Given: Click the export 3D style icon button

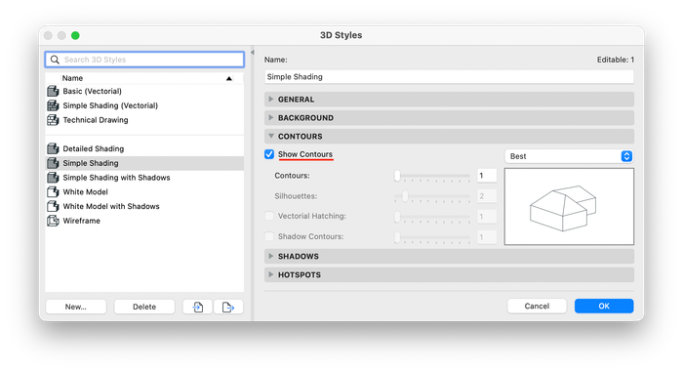Looking at the screenshot, I should point(228,307).
